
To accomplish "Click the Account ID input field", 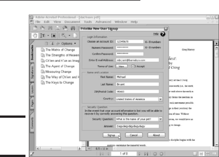I will tap(130, 42).
